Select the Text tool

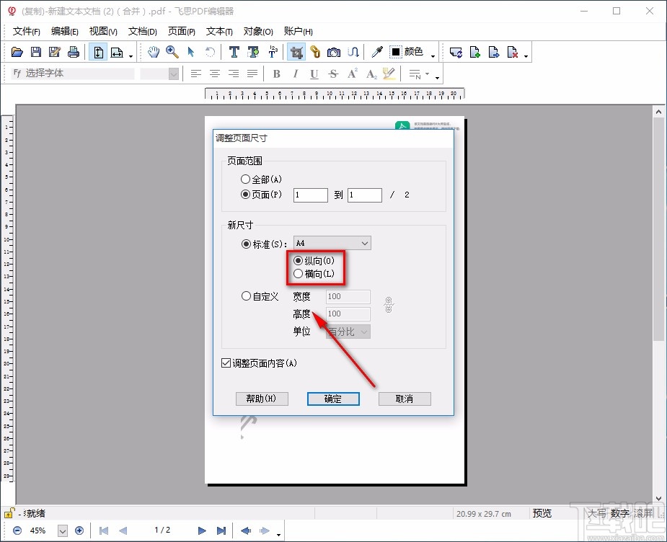(234, 51)
